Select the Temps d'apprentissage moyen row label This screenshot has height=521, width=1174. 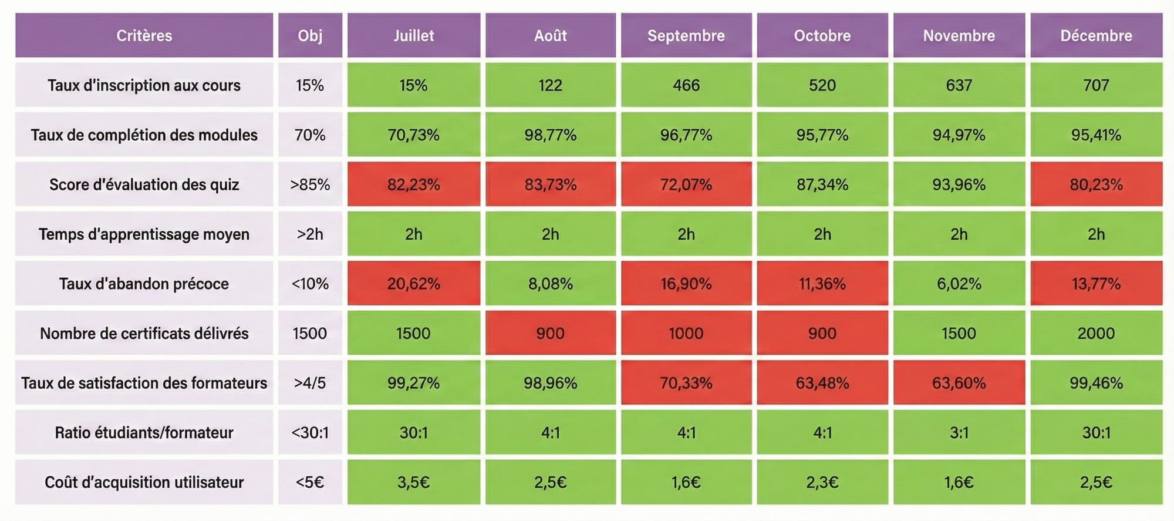tap(144, 234)
